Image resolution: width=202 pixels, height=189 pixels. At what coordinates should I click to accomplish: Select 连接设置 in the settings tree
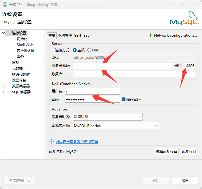[x=19, y=33]
